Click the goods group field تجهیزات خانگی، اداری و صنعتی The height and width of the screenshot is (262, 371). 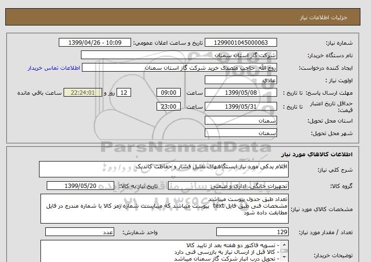coord(228,186)
